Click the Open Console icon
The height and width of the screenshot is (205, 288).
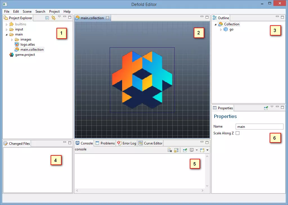coord(202,150)
